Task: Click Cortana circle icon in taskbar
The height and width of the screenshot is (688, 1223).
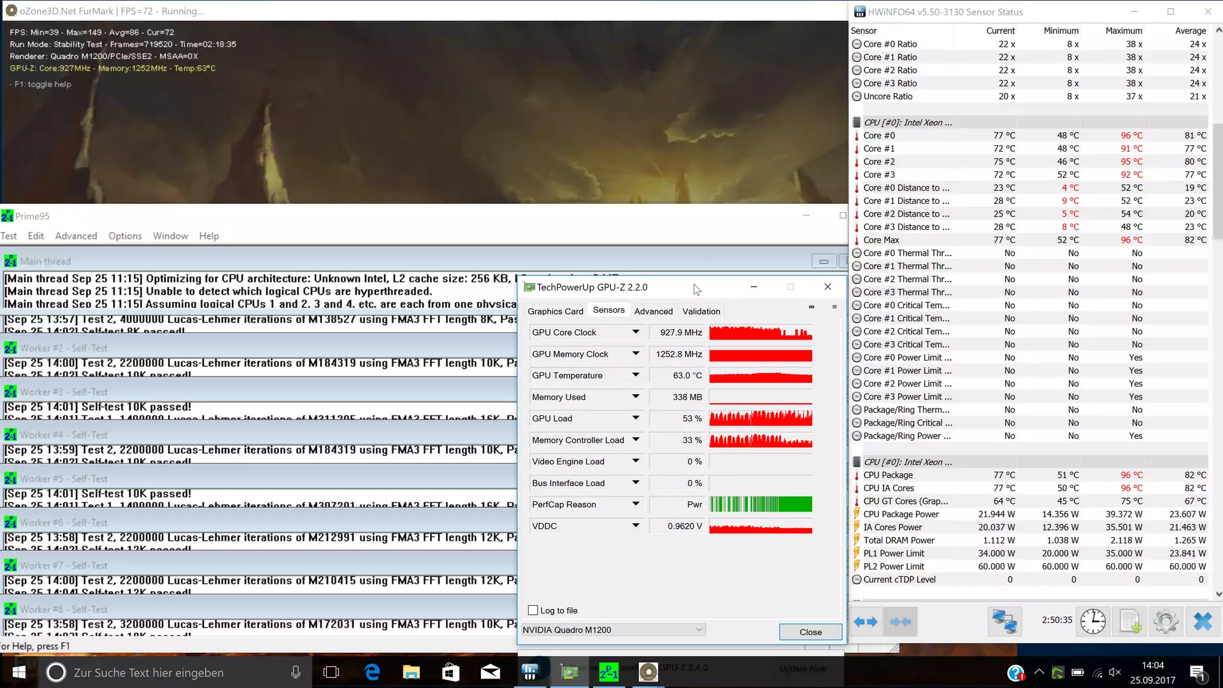Action: [x=56, y=672]
